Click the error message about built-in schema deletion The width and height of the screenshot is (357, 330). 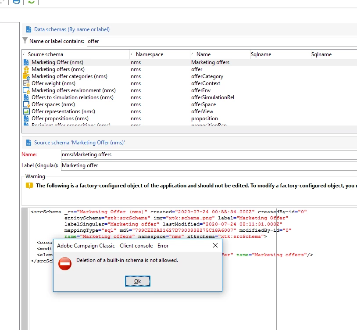127,260
